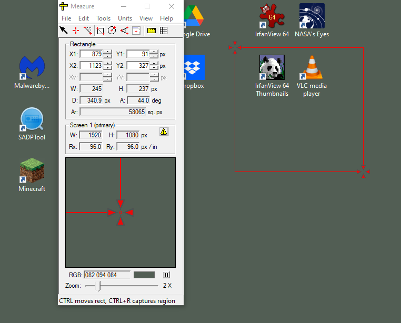401x323 pixels.
Task: Click the Rx resolution field 96.0
Action: click(x=91, y=147)
